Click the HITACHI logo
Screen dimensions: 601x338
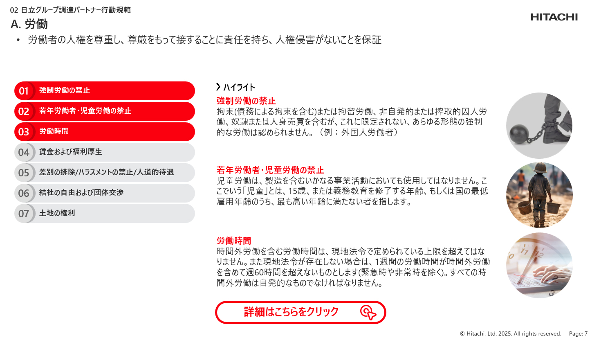(x=554, y=17)
